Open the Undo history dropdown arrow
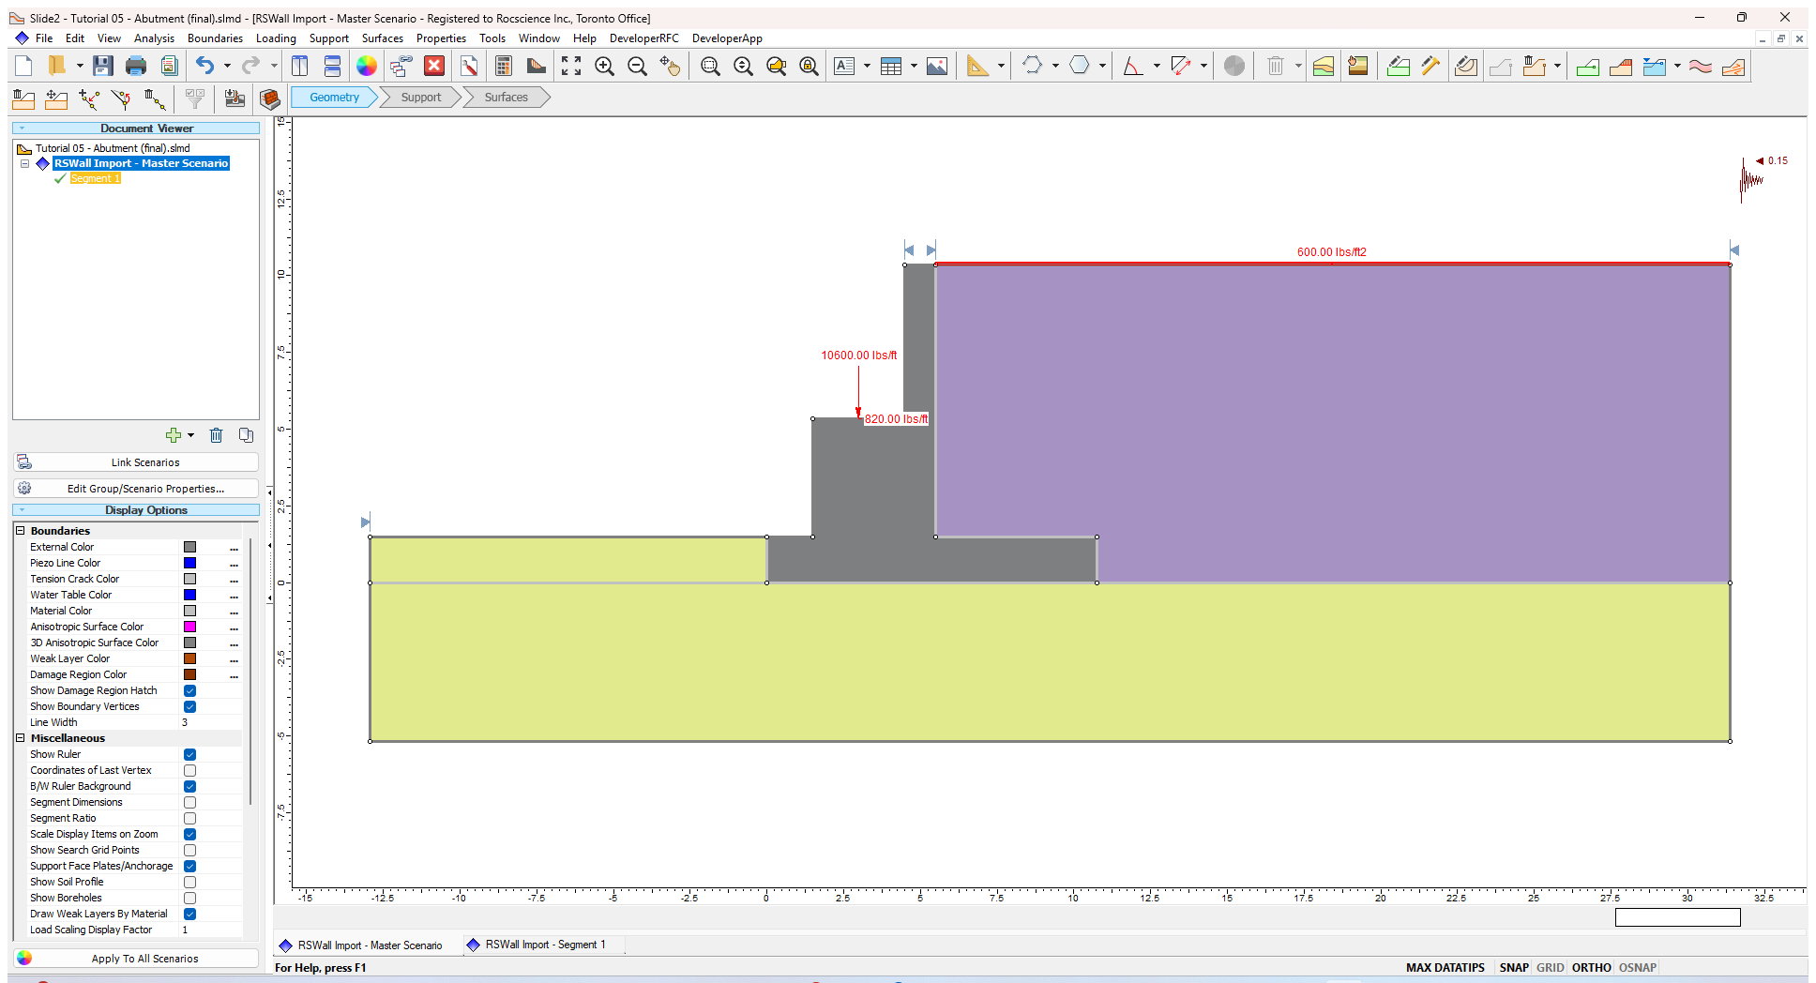1816x983 pixels. pos(227,66)
